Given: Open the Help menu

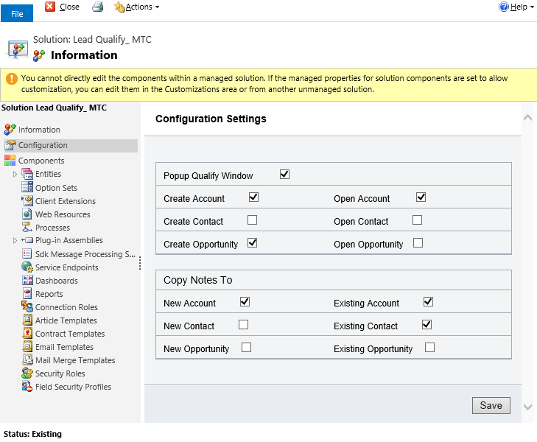Looking at the screenshot, I should click(x=516, y=7).
